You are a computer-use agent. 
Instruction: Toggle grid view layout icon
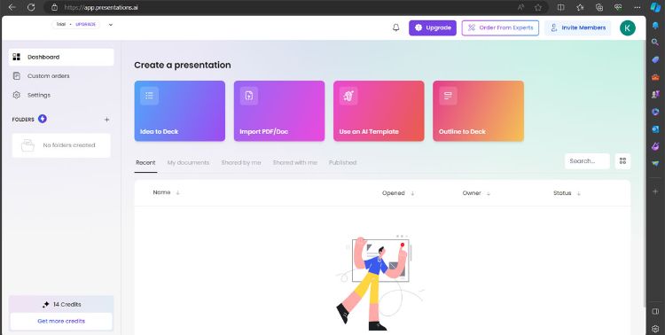tap(622, 161)
